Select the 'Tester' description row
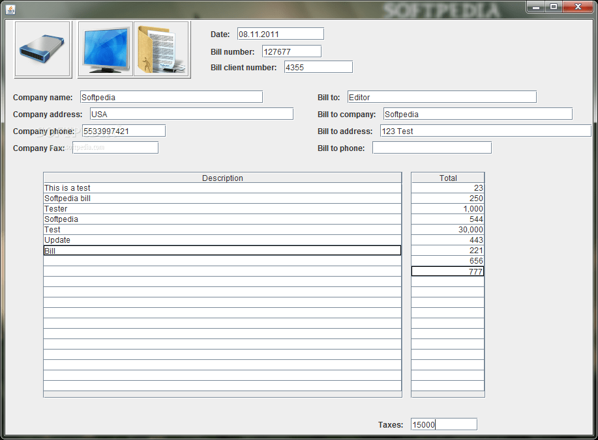Image resolution: width=598 pixels, height=440 pixels. [x=222, y=208]
